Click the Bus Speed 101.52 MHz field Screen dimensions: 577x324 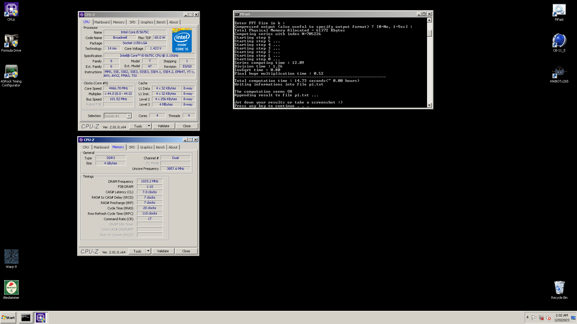118,99
